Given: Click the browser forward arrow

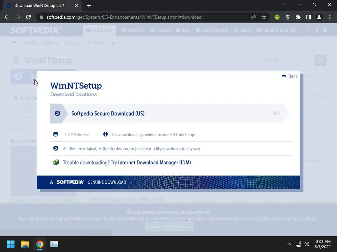Looking at the screenshot, I should point(18,17).
